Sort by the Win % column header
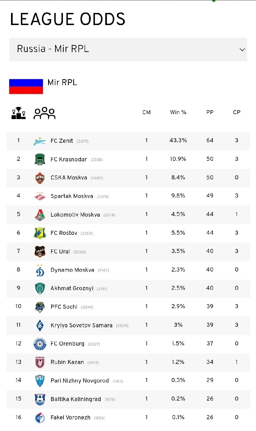The image size is (256, 431). tap(178, 112)
